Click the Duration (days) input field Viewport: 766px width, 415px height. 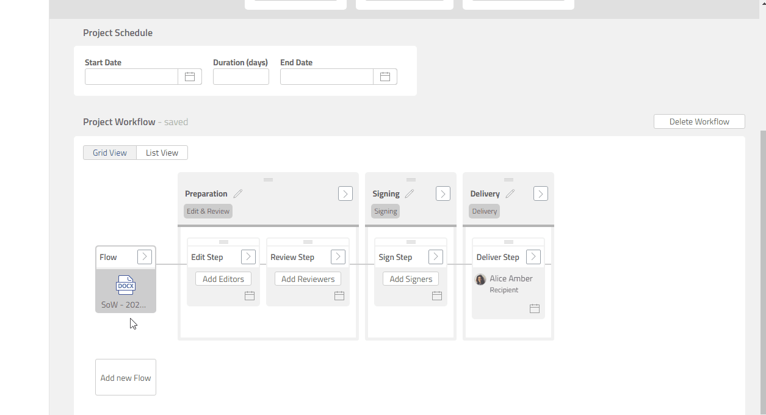tap(240, 76)
